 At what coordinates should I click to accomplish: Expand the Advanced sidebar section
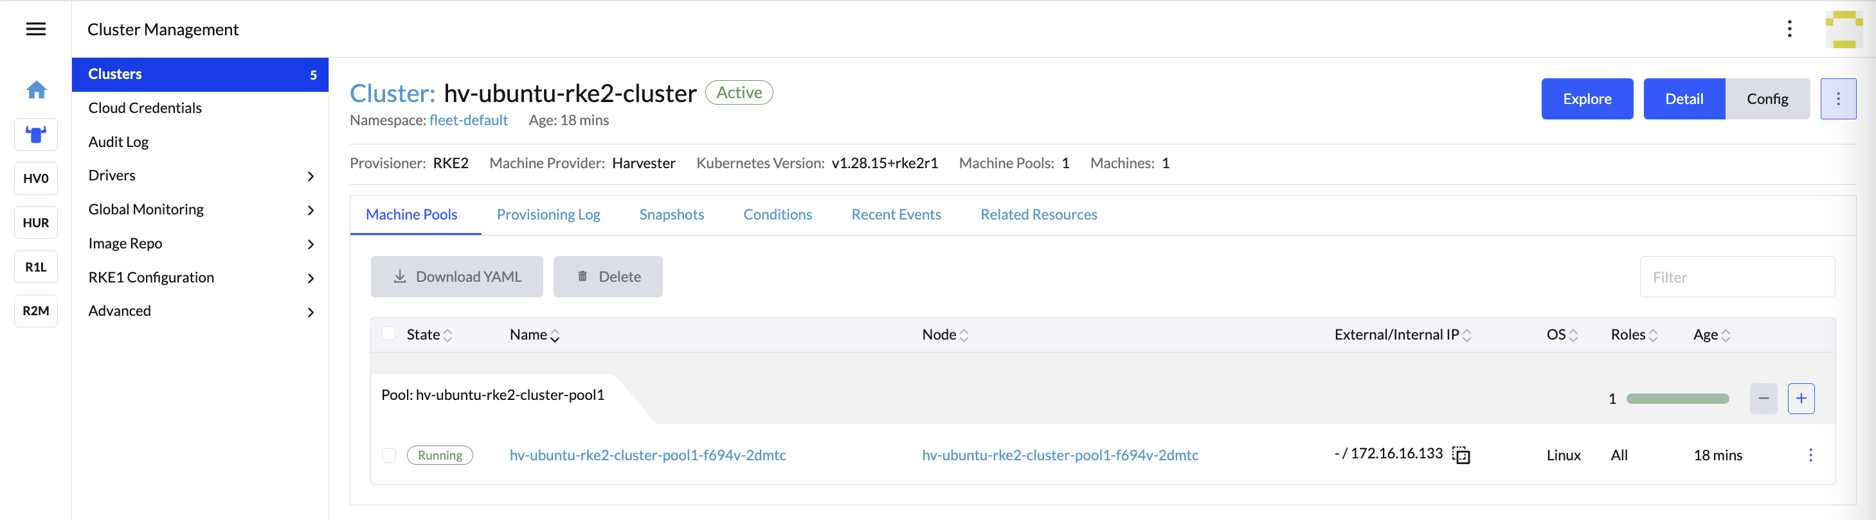[311, 312]
